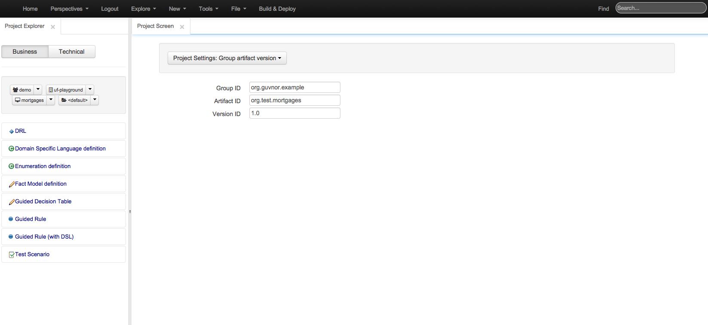Open the Project Settings dropdown
The image size is (708, 325).
(x=227, y=58)
